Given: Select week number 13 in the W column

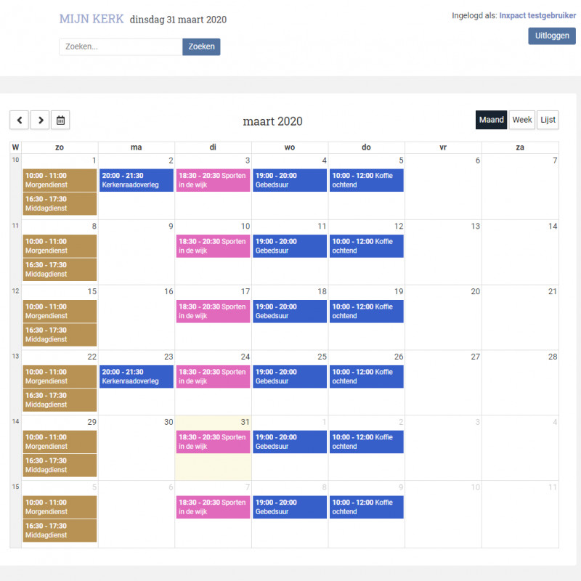Looking at the screenshot, I should coord(15,356).
